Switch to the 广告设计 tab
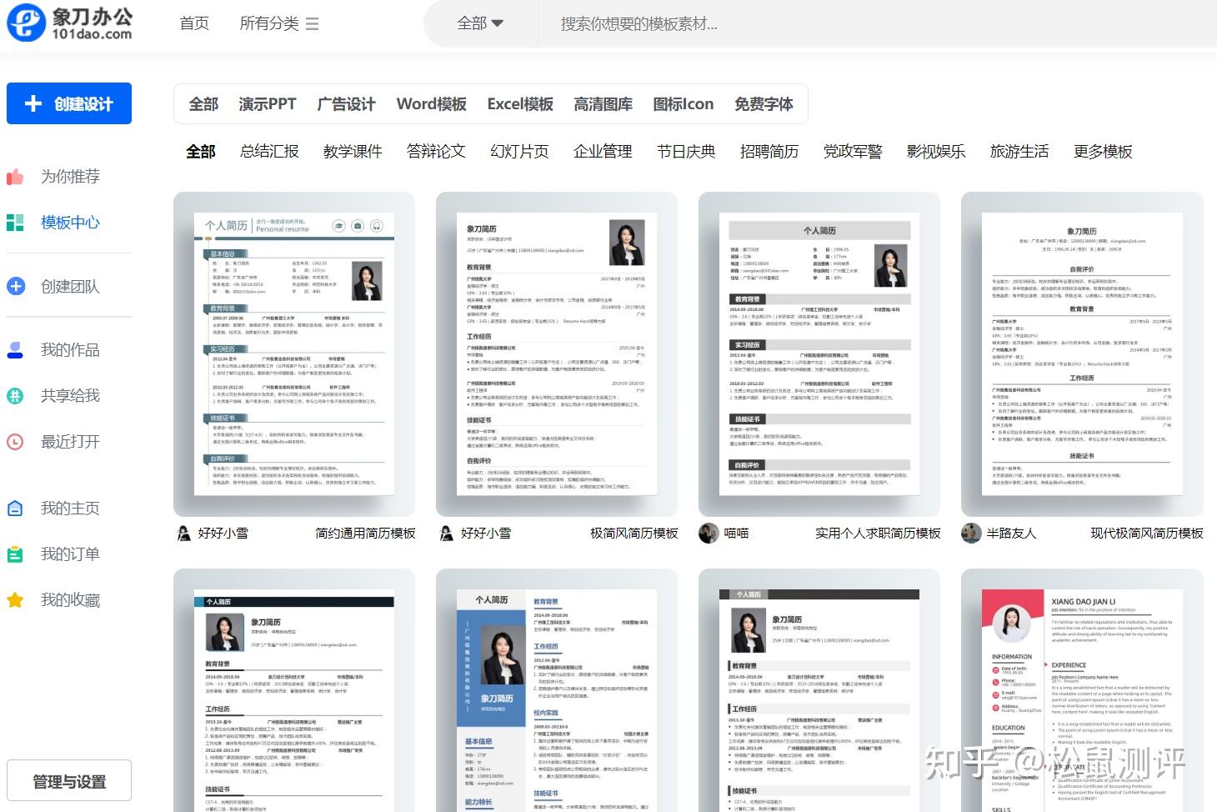Viewport: 1217px width, 812px height. [x=347, y=104]
